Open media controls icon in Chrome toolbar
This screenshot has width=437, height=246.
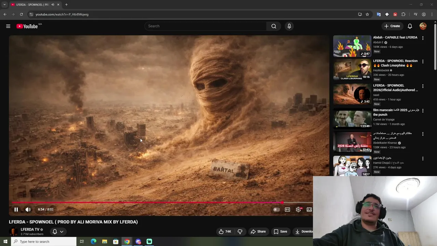(415, 14)
